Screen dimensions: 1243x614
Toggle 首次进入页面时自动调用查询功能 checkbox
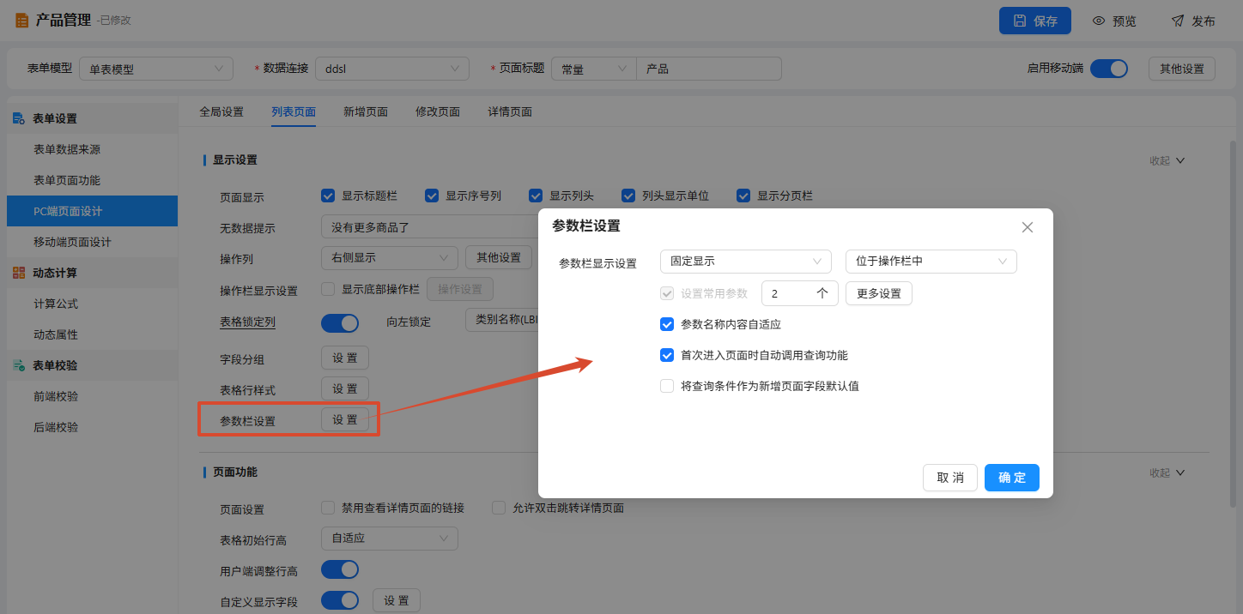click(x=667, y=355)
